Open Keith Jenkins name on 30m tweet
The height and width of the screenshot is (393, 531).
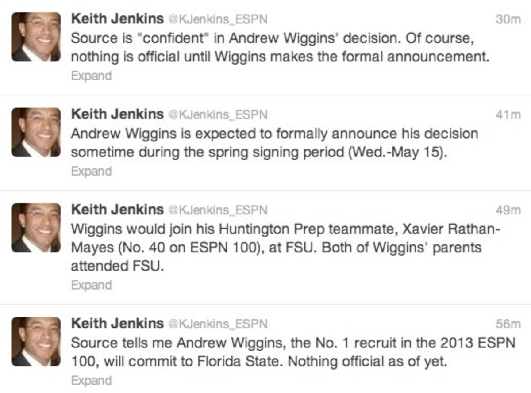(117, 19)
